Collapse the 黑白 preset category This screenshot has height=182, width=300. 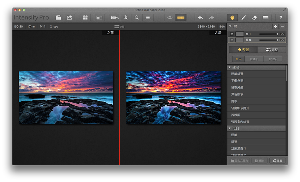coord(229,128)
